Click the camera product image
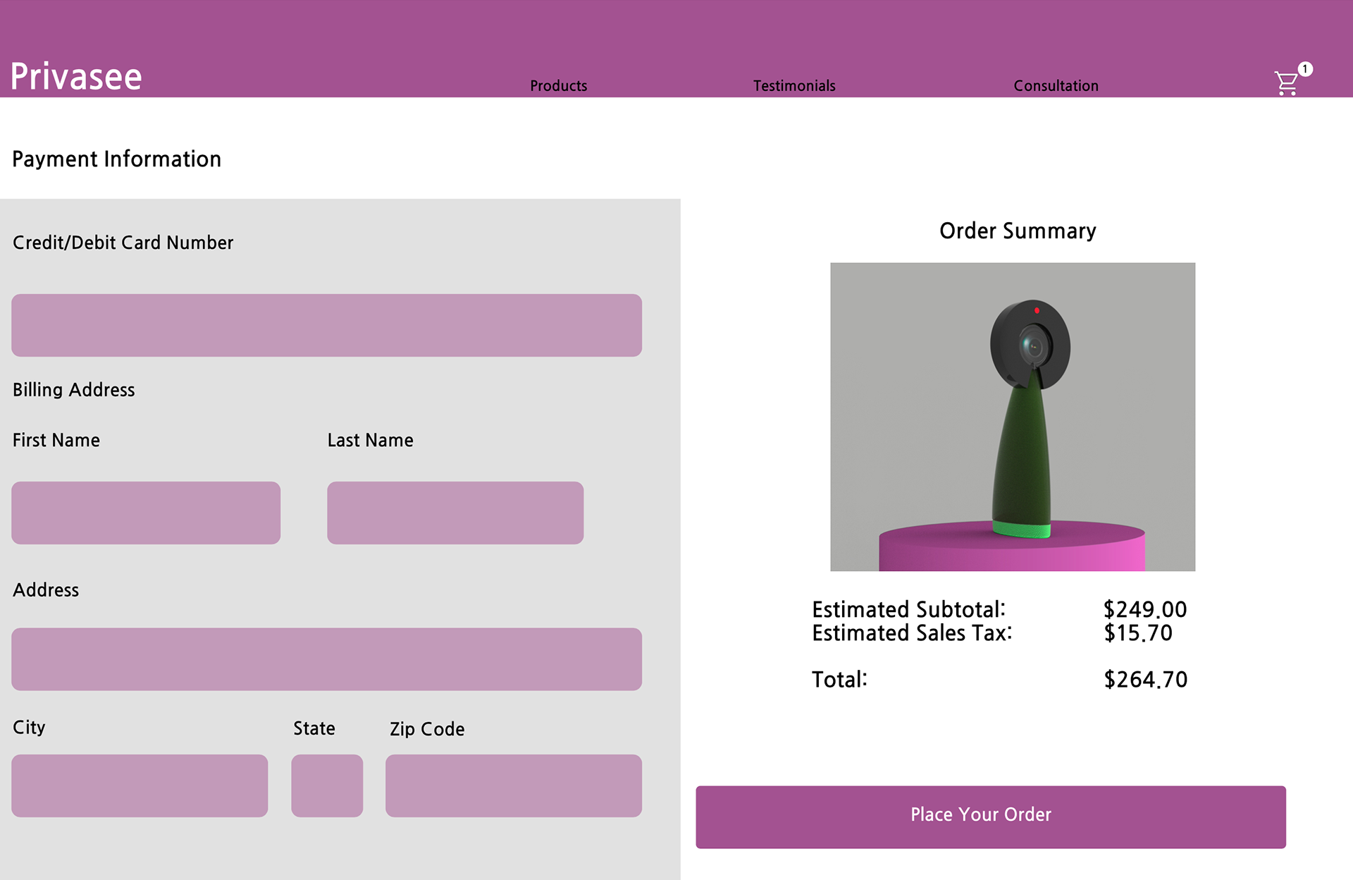The width and height of the screenshot is (1353, 880). pyautogui.click(x=1013, y=417)
